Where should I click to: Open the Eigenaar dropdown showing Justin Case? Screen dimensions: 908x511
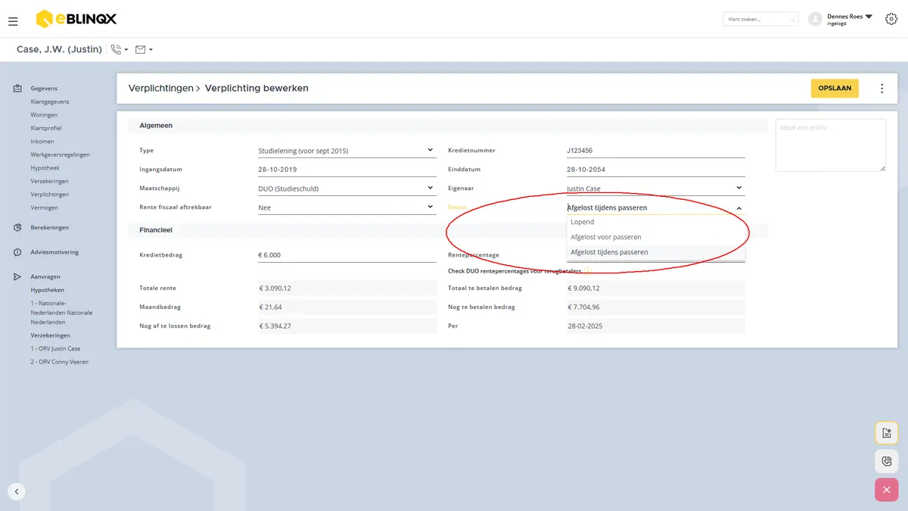(x=656, y=189)
